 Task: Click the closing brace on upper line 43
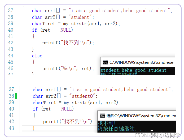33,49
